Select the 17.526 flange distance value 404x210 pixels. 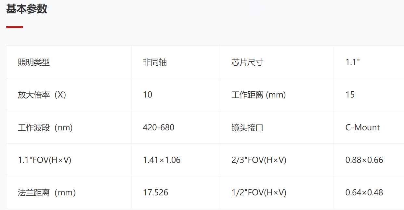(x=155, y=192)
